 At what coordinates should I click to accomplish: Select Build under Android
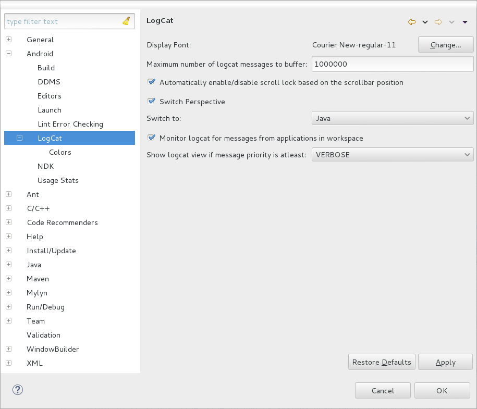[46, 68]
